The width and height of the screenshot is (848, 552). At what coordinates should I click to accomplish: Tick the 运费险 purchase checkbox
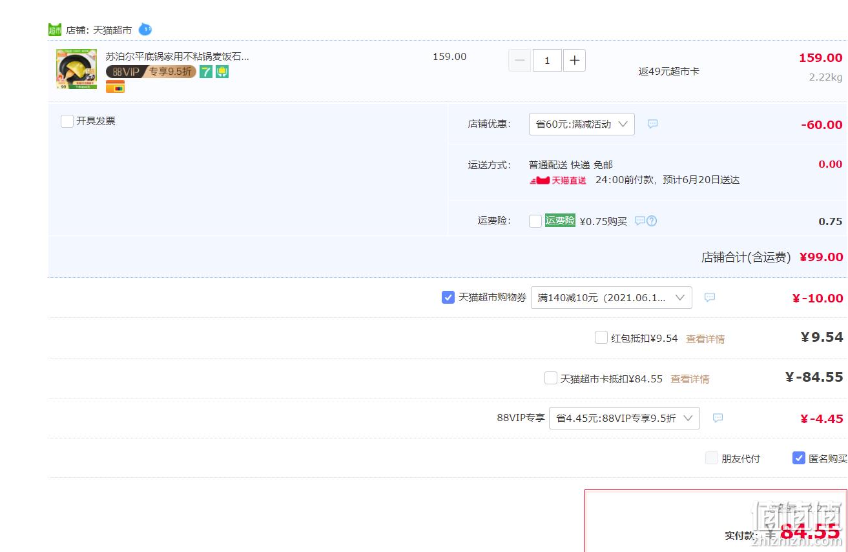coord(535,221)
